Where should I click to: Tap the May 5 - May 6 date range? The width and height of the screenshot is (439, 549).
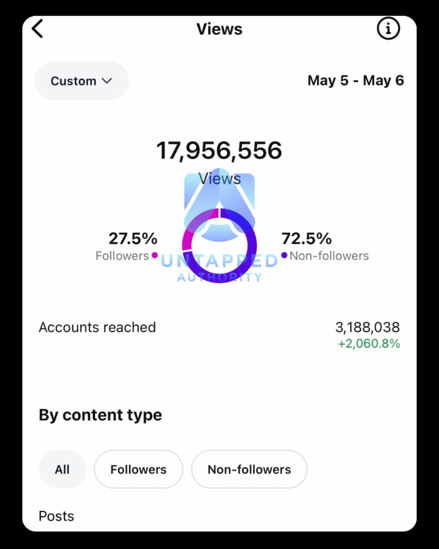(356, 81)
